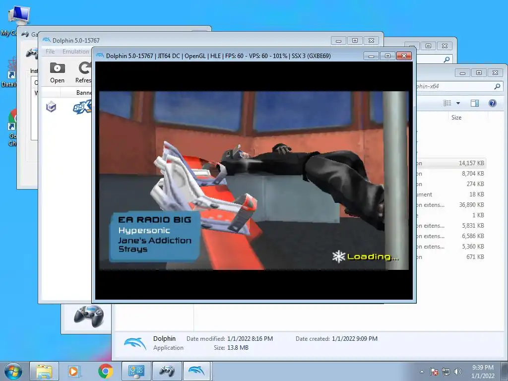Open the Emulation menu in Dolphin

[x=76, y=52]
